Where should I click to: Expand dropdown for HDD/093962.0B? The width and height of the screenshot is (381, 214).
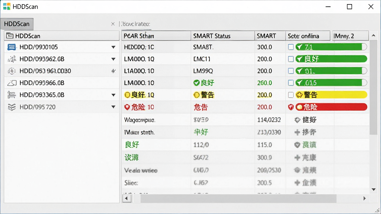click(x=113, y=59)
